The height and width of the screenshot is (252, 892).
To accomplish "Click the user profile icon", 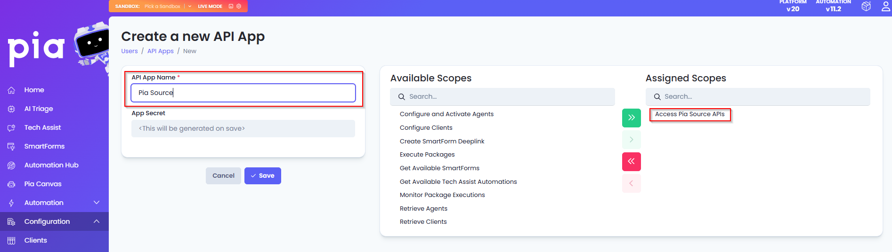I will point(886,6).
